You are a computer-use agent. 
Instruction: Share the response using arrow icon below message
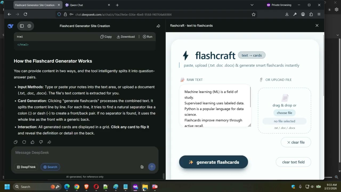(49, 142)
